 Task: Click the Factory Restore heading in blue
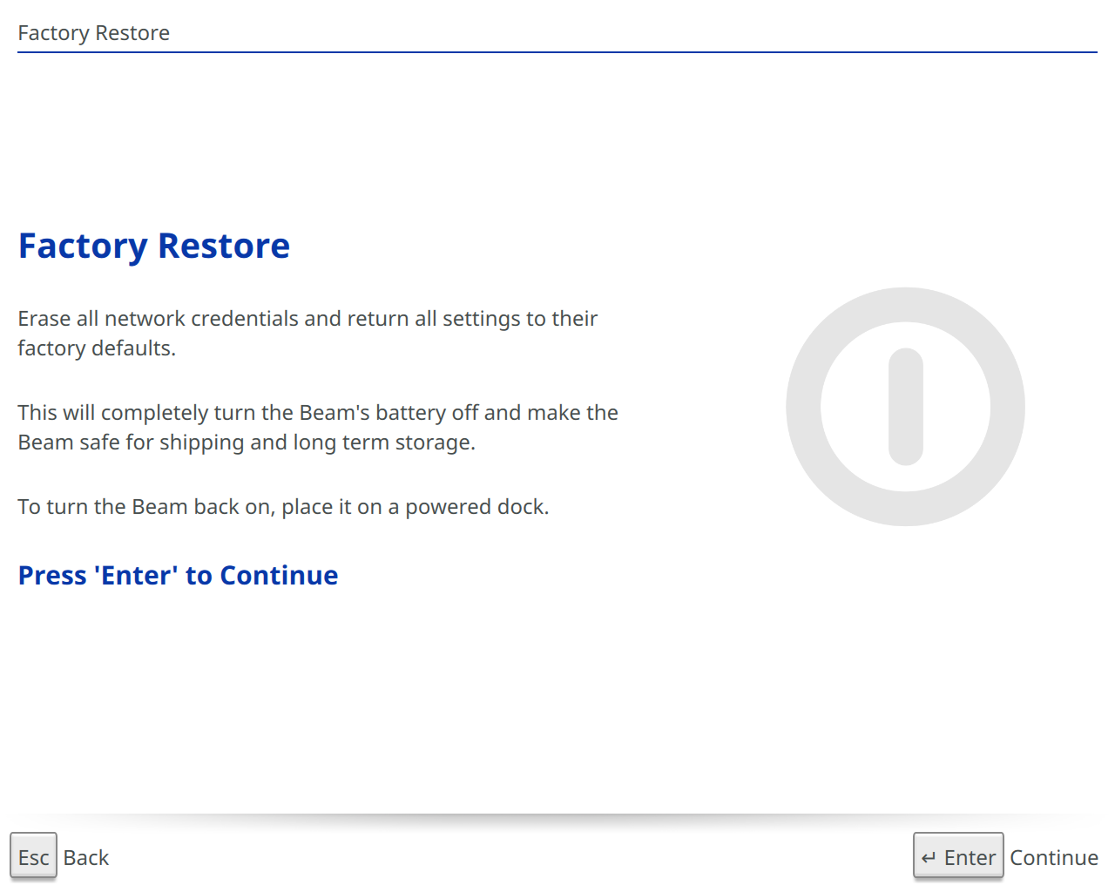(153, 246)
